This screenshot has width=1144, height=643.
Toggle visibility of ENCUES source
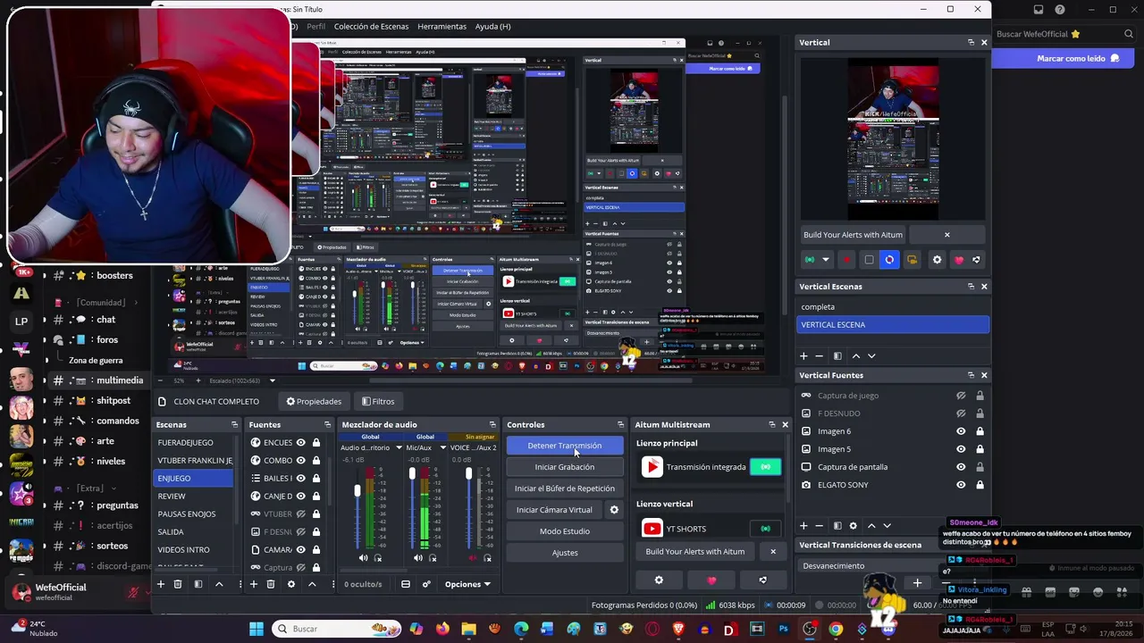click(x=301, y=442)
